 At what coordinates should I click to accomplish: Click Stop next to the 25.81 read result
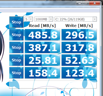pyautogui.click(x=16, y=60)
